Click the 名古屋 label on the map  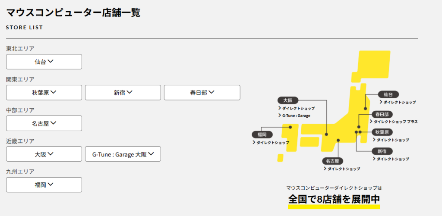pos(333,161)
